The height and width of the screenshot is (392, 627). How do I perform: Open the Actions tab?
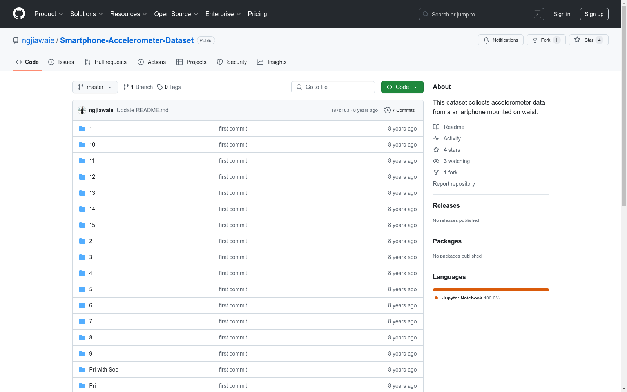pyautogui.click(x=152, y=62)
